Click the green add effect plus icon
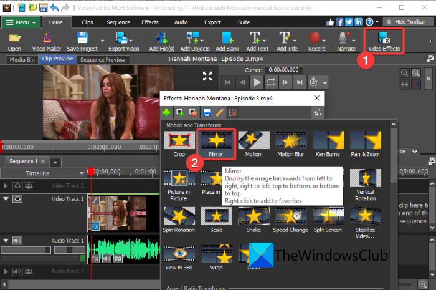This screenshot has width=436, height=290. (x=167, y=112)
